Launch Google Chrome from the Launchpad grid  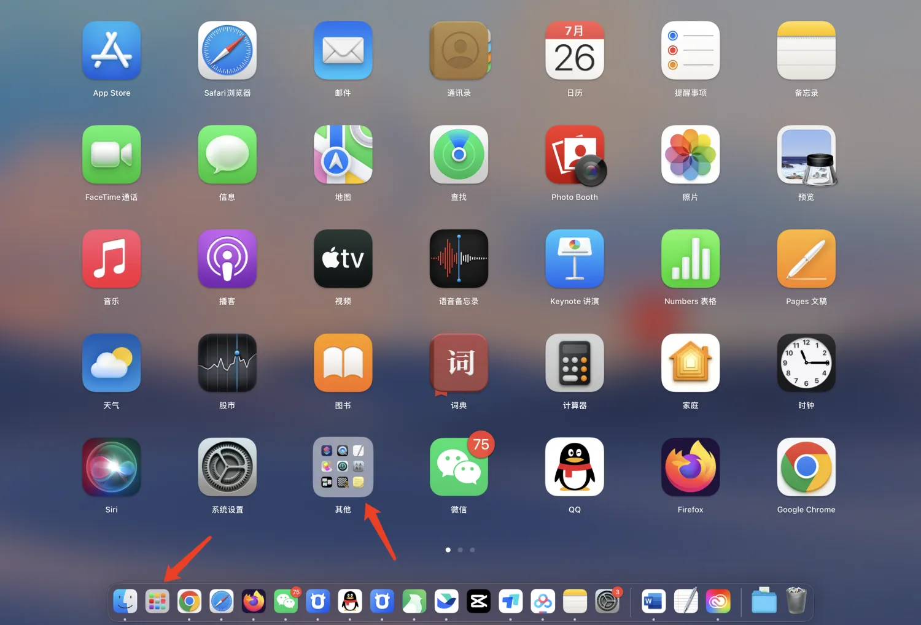(806, 467)
